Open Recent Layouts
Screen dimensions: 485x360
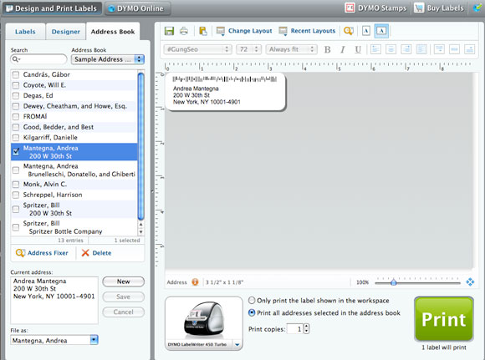click(x=307, y=31)
